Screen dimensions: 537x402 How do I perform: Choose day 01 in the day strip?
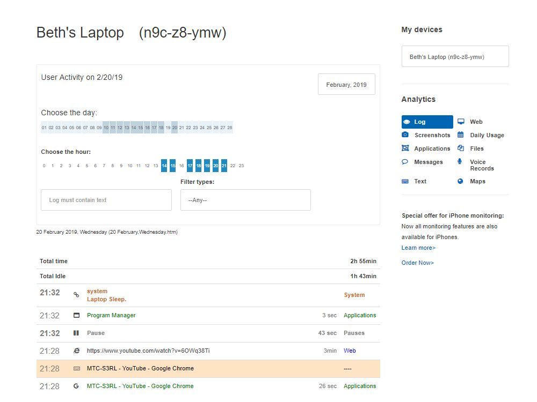click(x=44, y=128)
